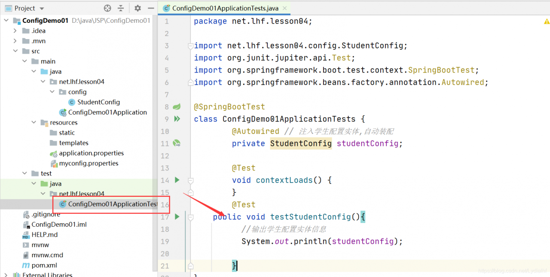Image resolution: width=550 pixels, height=277 pixels.
Task: Collapse the src folder
Action: (15, 51)
